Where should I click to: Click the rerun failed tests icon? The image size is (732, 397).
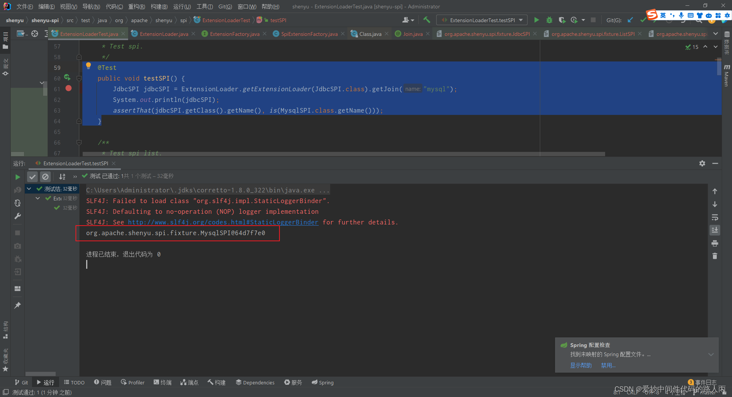click(18, 190)
